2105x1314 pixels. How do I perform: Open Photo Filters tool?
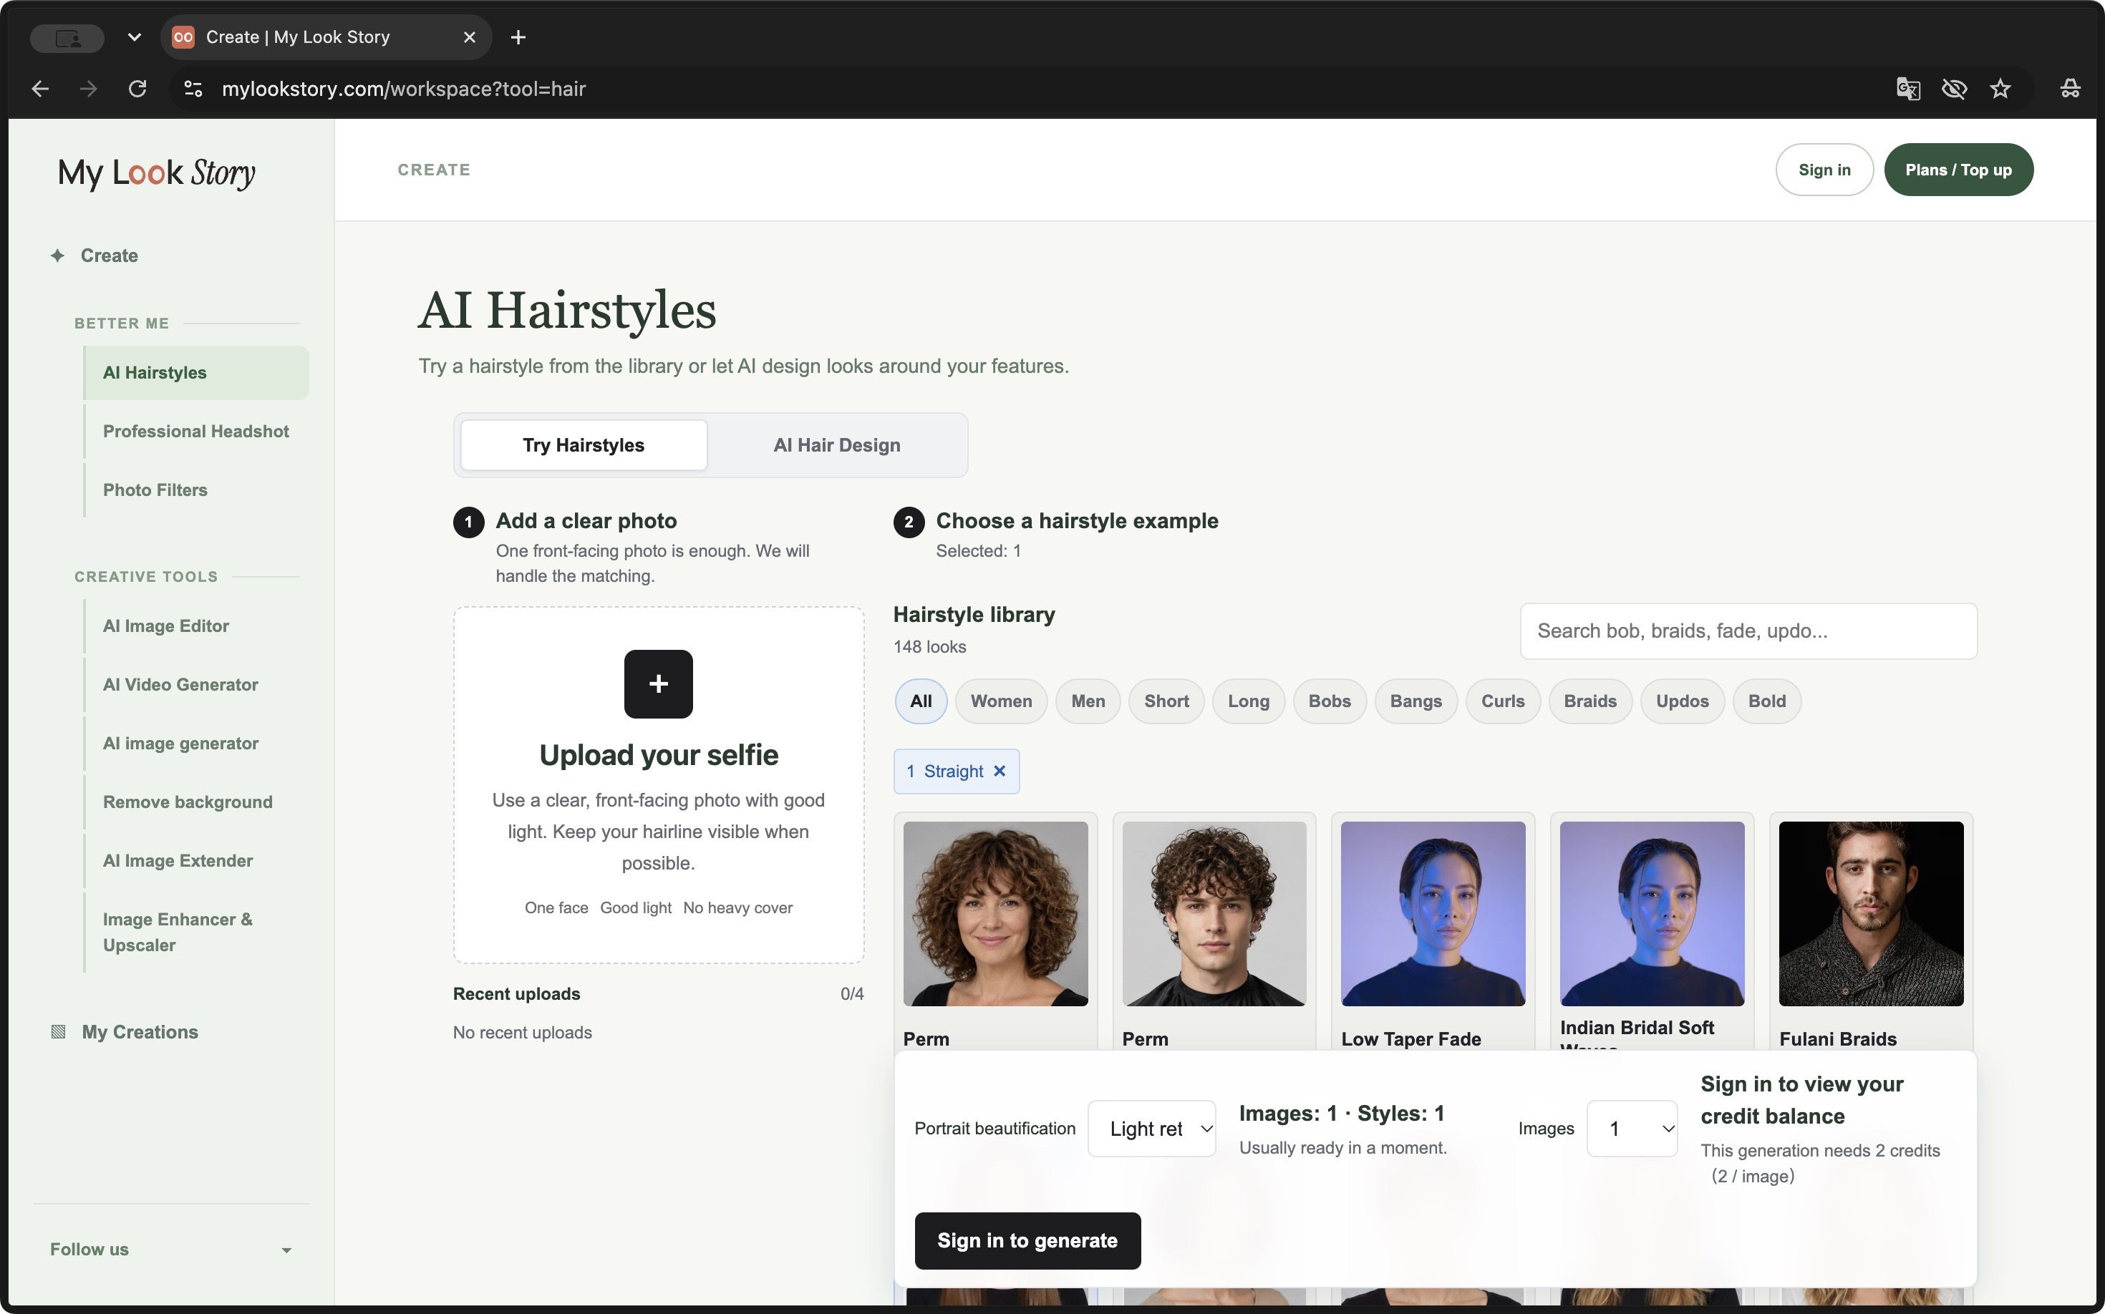click(196, 490)
